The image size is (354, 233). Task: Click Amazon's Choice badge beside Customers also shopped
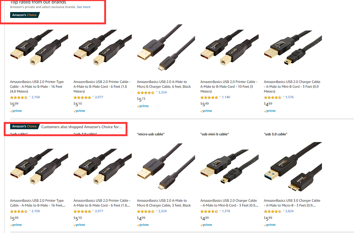25,126
